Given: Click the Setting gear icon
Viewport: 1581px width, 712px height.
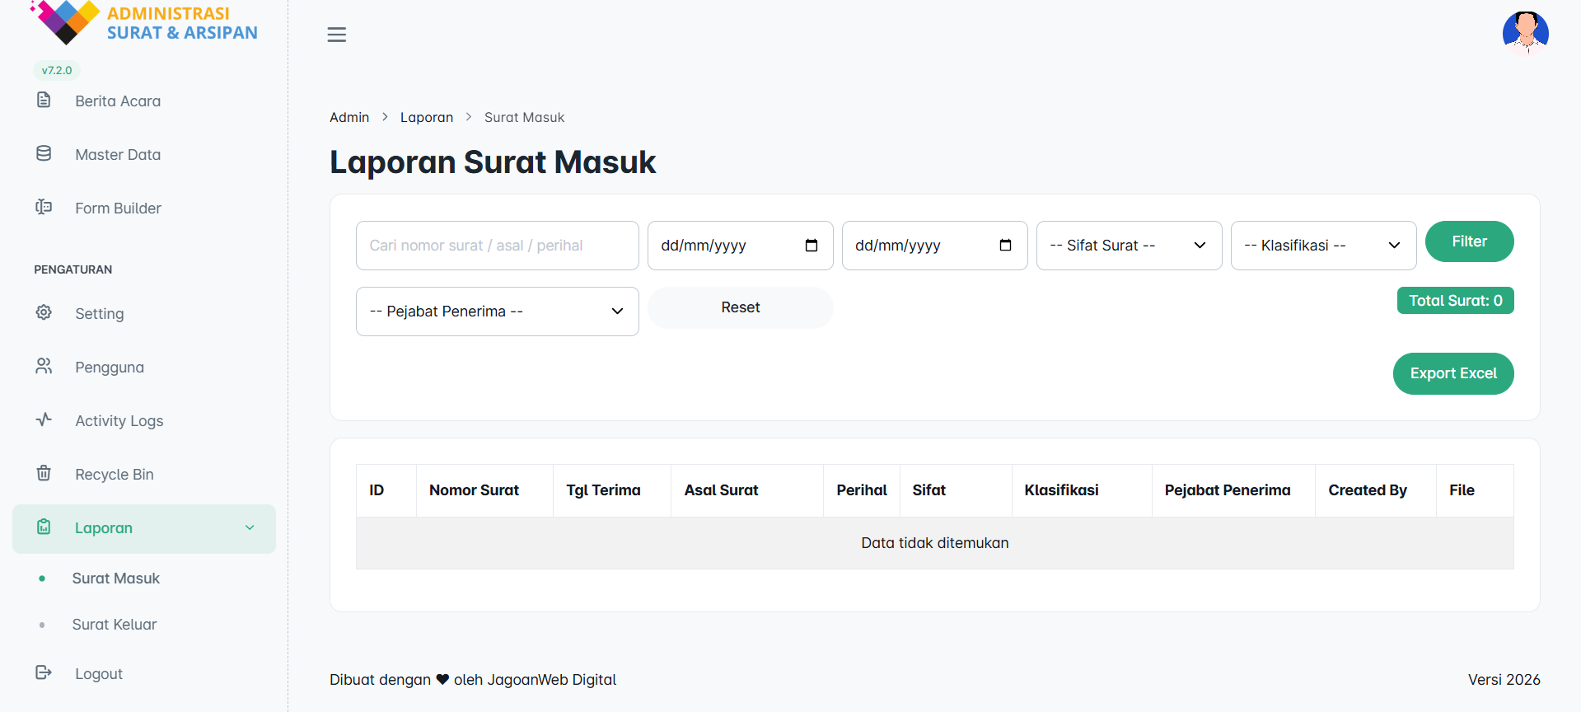Looking at the screenshot, I should coord(44,313).
